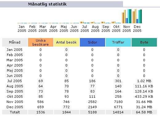Click the Okt 2005 chart label

point(116,29)
